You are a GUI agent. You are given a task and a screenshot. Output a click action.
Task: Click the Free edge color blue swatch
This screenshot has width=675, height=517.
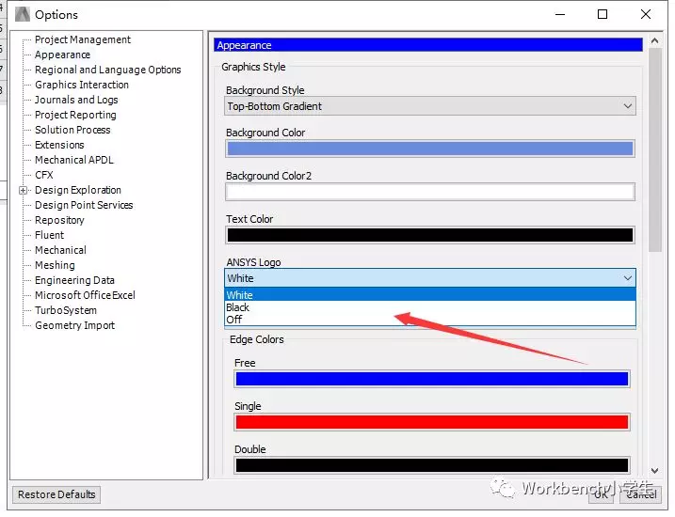click(x=432, y=379)
